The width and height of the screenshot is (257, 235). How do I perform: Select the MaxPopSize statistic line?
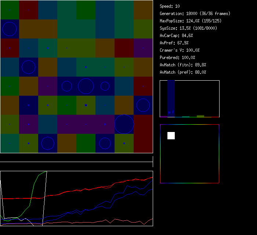[x=190, y=21]
